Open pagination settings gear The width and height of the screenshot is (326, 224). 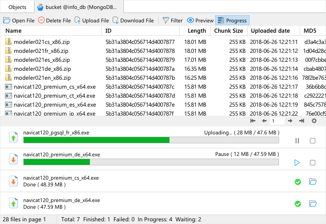(x=314, y=121)
